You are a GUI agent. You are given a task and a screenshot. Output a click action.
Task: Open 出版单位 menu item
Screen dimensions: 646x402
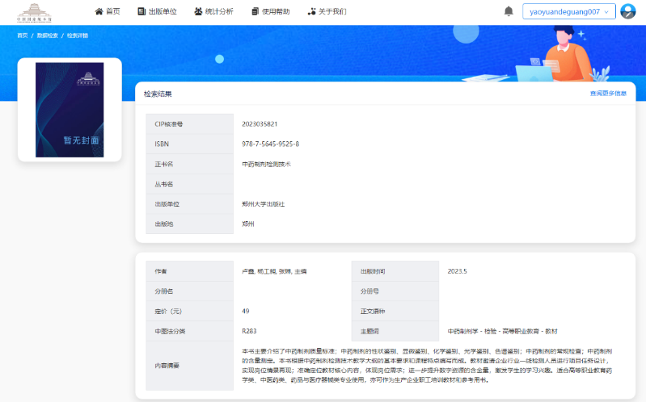158,11
